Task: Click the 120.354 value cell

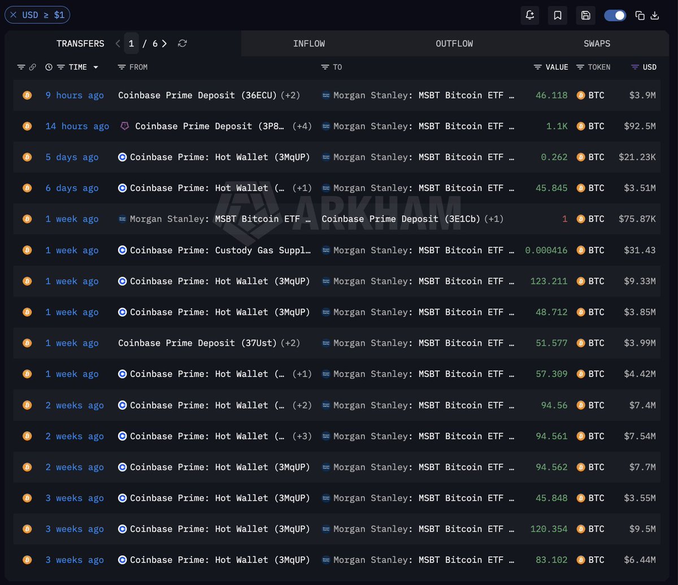Action: (x=549, y=529)
